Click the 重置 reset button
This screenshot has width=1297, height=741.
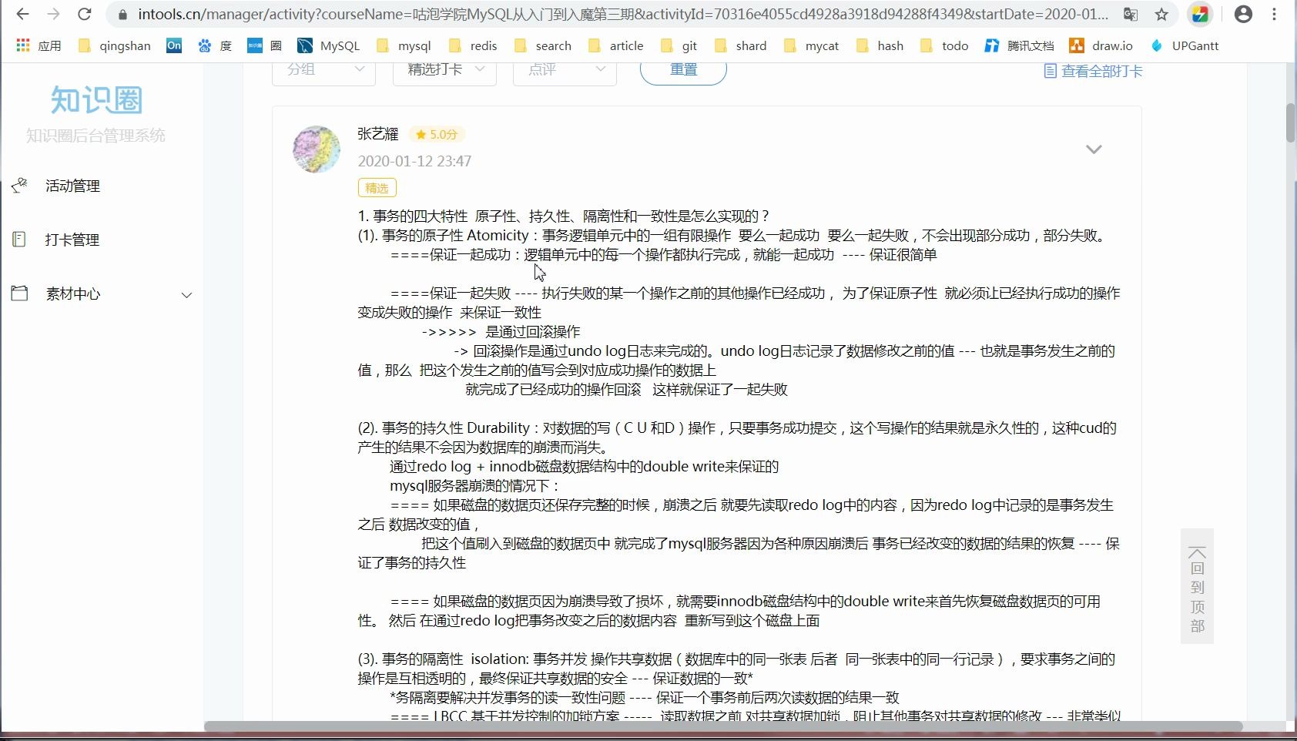pos(682,69)
